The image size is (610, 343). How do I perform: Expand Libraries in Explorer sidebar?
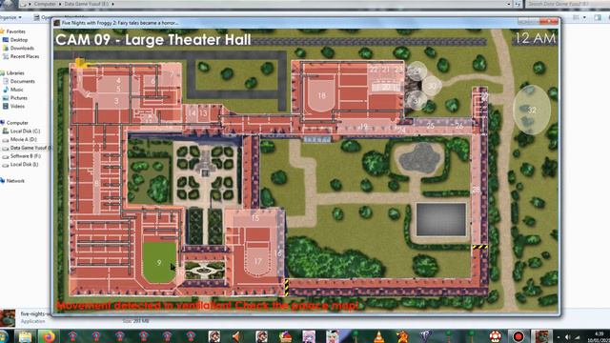click(15, 73)
